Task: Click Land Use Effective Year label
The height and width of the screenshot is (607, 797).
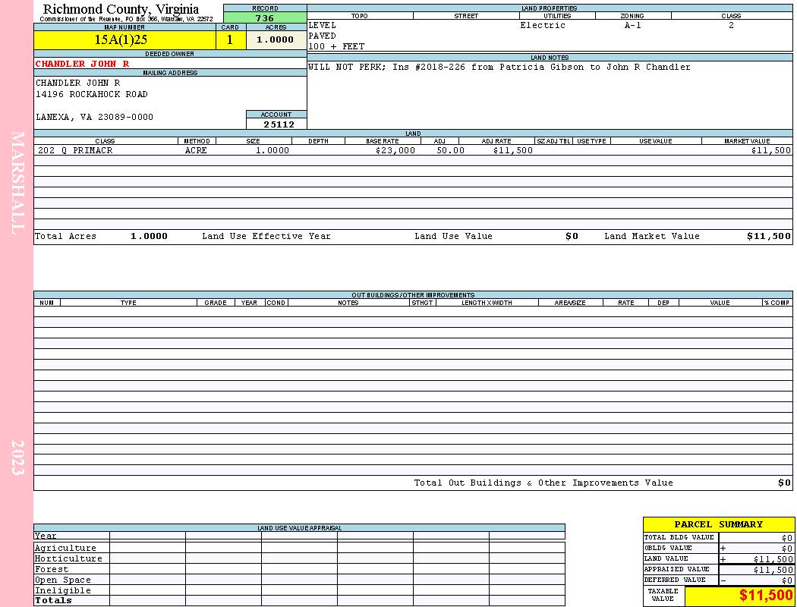Action: click(266, 236)
